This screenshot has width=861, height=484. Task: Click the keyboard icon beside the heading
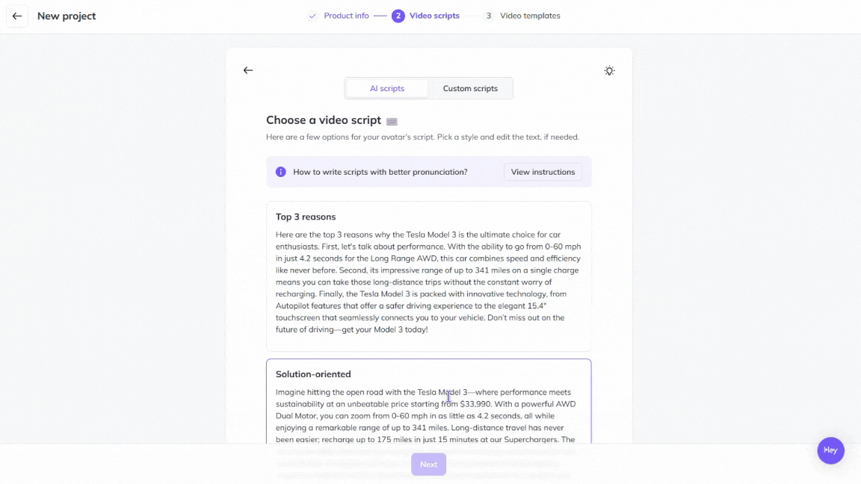[392, 121]
